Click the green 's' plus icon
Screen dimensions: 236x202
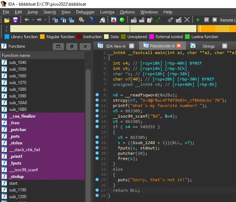click(x=158, y=20)
